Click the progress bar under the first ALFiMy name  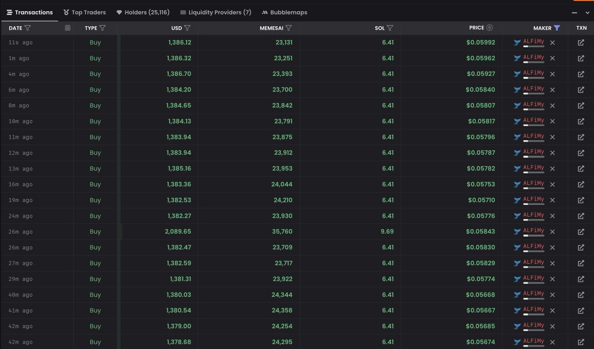[533, 47]
